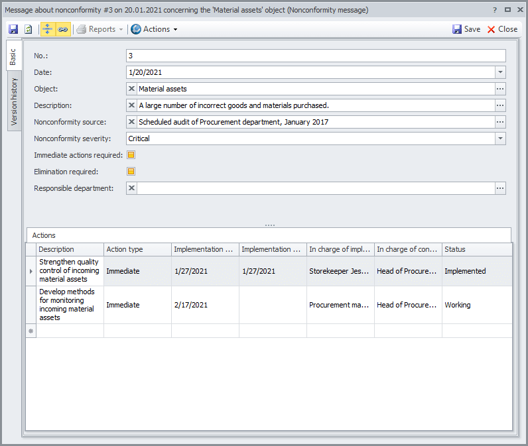Click Head of Procure... in Working row
Viewport: 528px width, 446px height.
click(408, 305)
